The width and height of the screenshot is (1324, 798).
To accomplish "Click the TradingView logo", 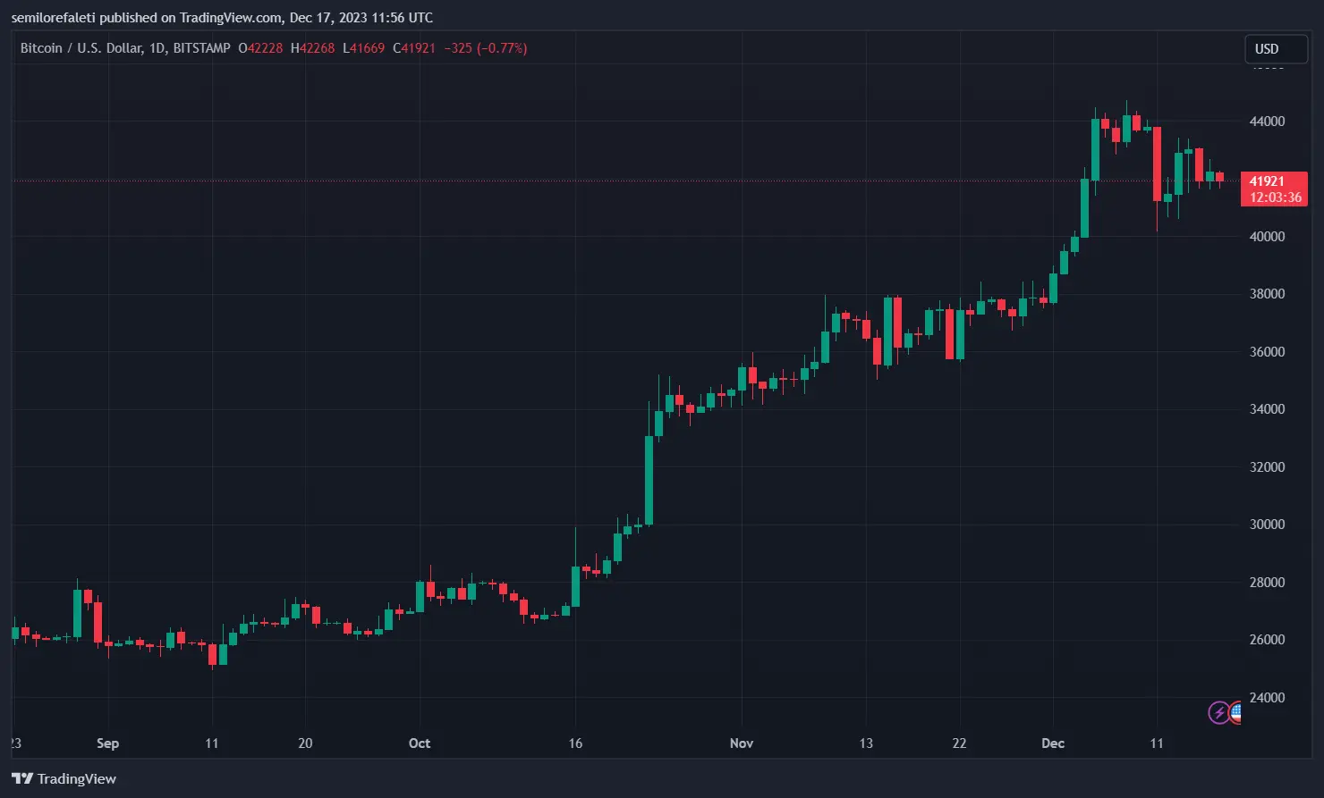I will (63, 778).
